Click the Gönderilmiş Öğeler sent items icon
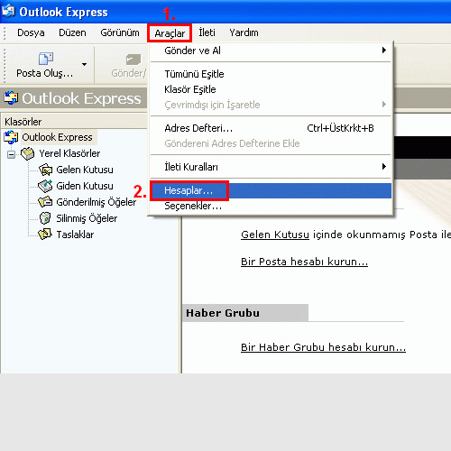The width and height of the screenshot is (451, 451). click(x=45, y=202)
